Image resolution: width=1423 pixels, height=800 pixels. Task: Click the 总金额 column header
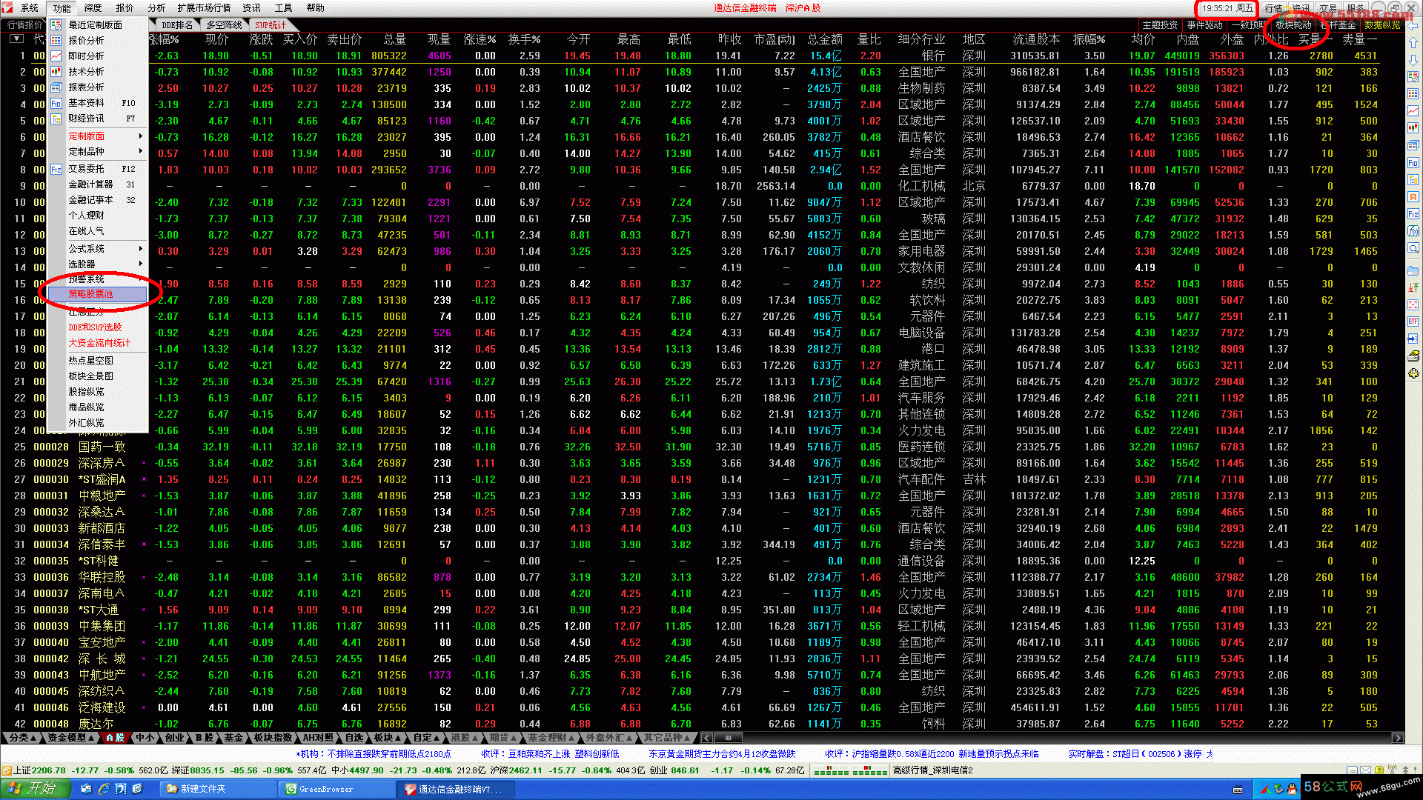pyautogui.click(x=825, y=39)
